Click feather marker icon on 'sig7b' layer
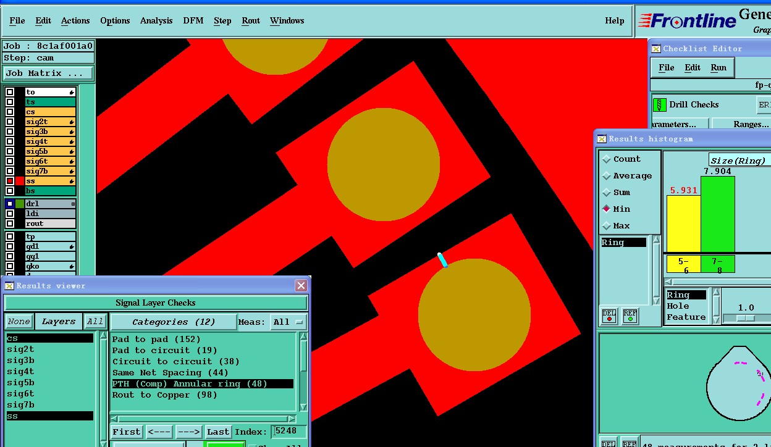Viewport: 771px width, 447px height. [x=72, y=171]
